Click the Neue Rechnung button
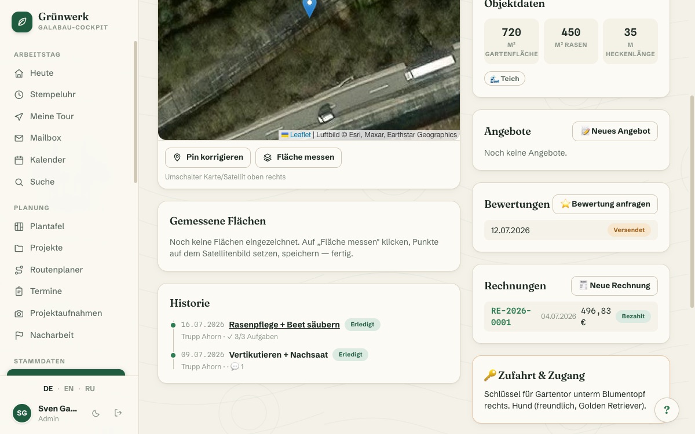The image size is (695, 434). pyautogui.click(x=614, y=286)
